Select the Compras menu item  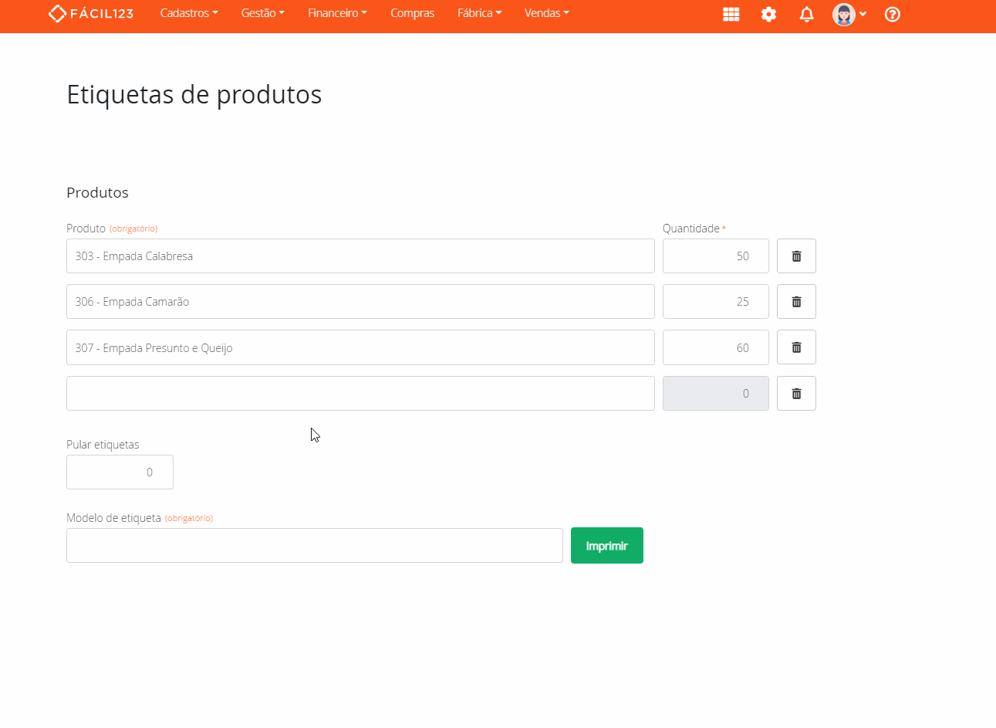click(412, 12)
